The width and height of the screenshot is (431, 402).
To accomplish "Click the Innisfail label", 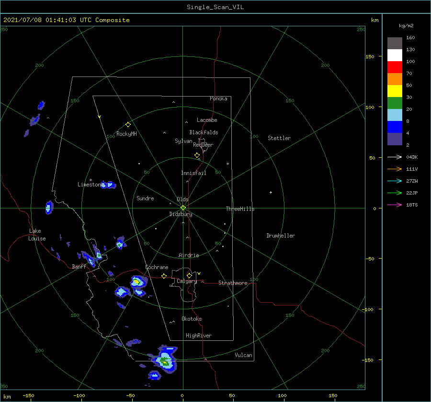I will click(193, 173).
